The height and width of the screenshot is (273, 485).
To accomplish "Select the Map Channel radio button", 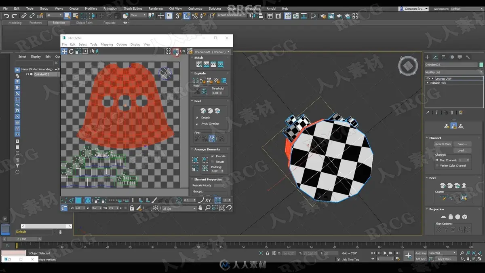I will coord(437,160).
